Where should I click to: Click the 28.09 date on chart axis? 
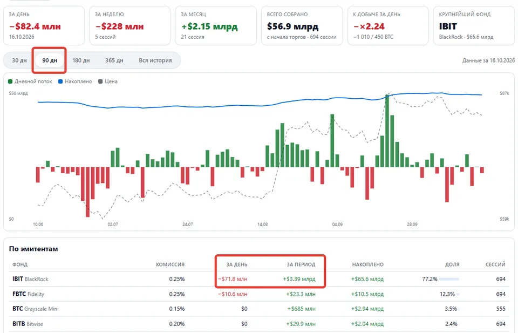[412, 225]
